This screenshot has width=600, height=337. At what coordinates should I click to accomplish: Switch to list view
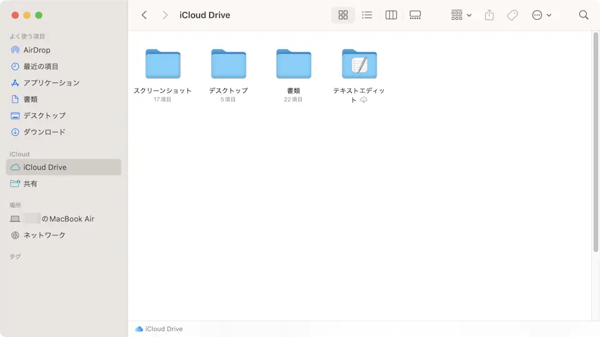tap(367, 15)
